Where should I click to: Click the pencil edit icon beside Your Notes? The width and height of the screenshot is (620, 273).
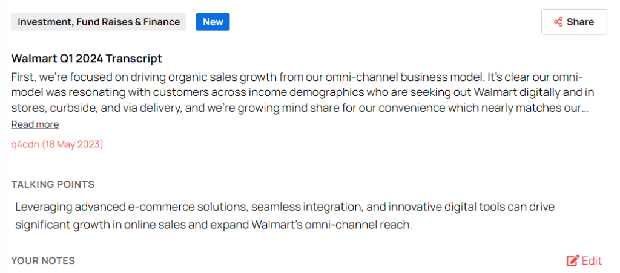click(573, 261)
